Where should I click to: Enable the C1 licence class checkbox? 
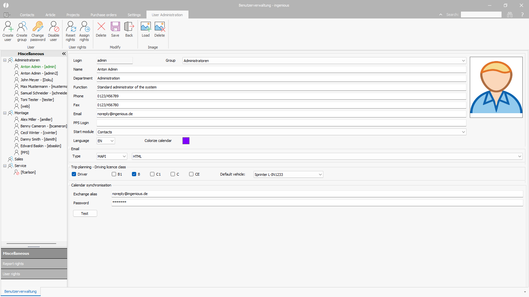click(152, 174)
